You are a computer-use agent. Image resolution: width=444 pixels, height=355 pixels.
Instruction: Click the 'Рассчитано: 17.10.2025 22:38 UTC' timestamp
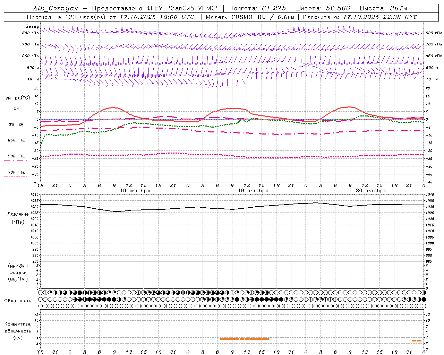[360, 17]
